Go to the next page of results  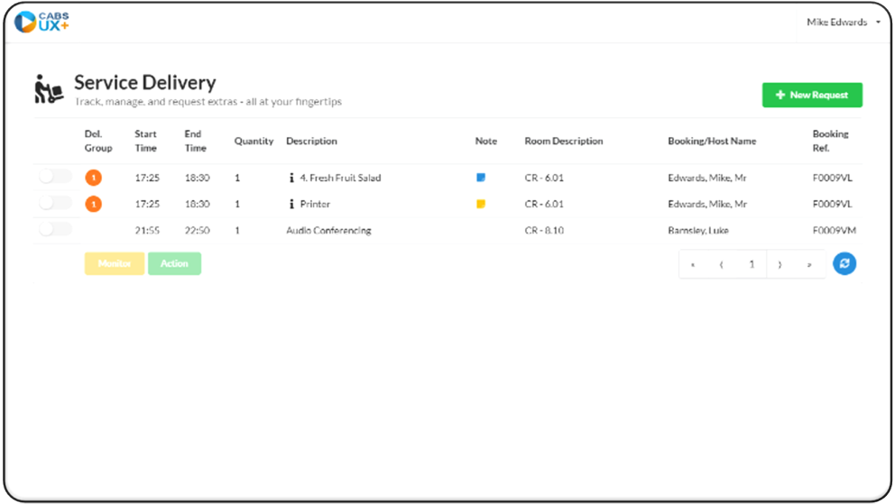click(780, 264)
